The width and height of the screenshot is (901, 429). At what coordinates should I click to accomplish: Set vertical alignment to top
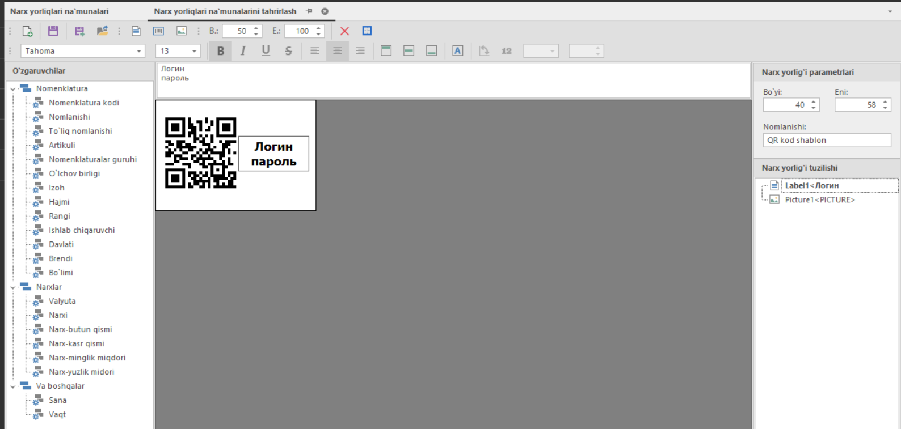click(386, 51)
